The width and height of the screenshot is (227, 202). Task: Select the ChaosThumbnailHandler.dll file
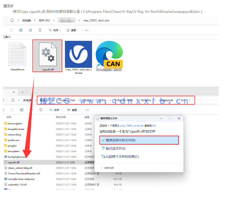(x=22, y=174)
